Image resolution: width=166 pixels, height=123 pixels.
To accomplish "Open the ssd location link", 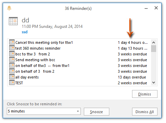I will click(24, 32).
